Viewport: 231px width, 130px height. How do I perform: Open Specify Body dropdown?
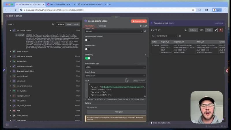pos(115,76)
